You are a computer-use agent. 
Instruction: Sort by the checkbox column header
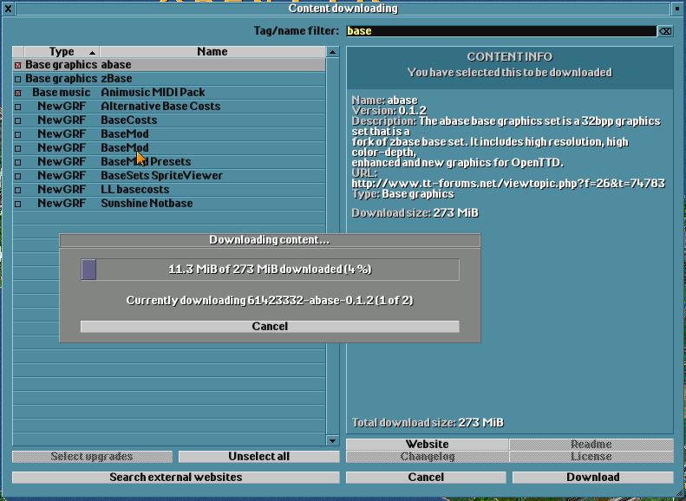point(18,52)
